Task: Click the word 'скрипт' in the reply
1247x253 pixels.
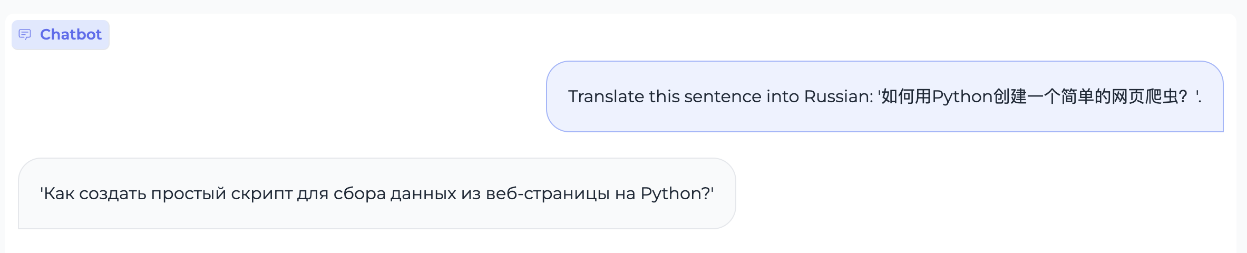Action: [x=261, y=193]
